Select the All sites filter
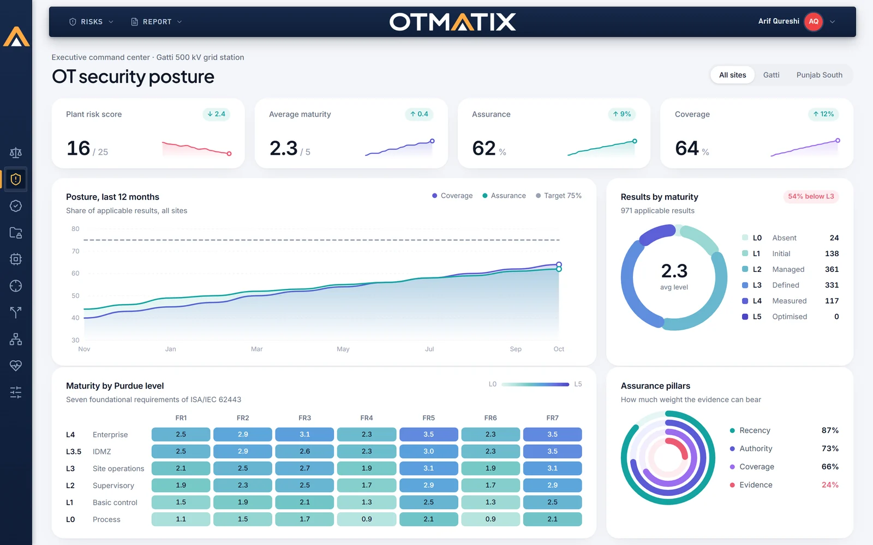 pos(732,75)
